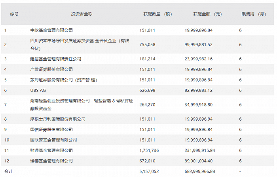Screen dimensions: 277x177
Task: Select 湖南轻盐创业投资管理有限公司 investor cell
Action: coord(82,105)
